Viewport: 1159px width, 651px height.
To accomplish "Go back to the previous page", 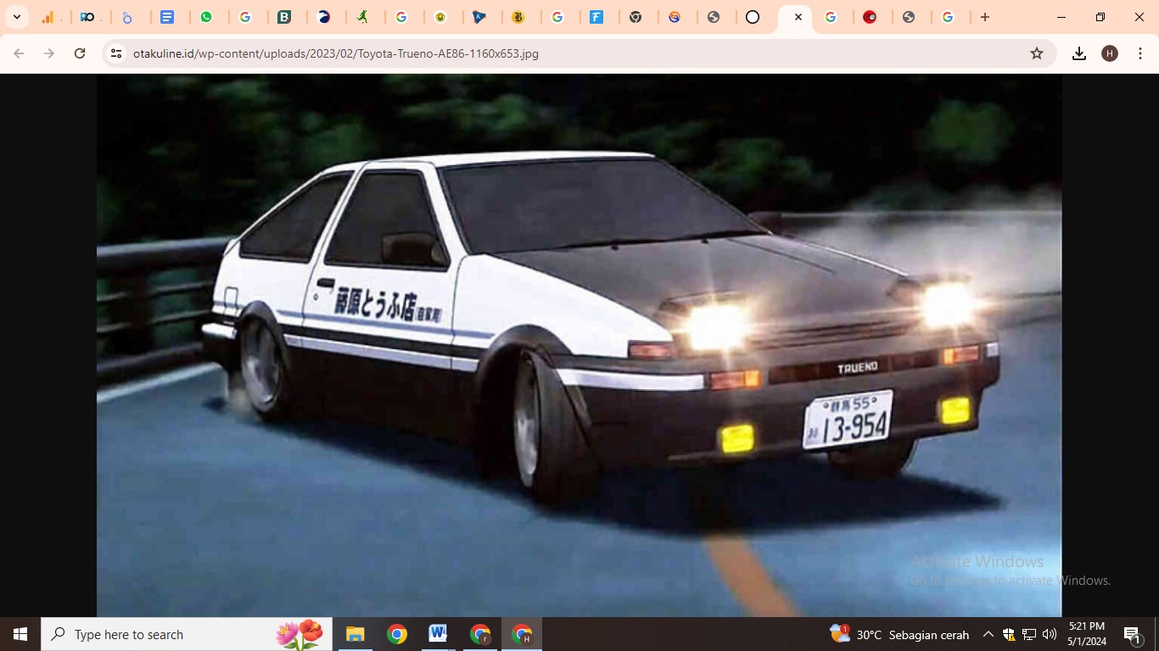I will coord(18,53).
